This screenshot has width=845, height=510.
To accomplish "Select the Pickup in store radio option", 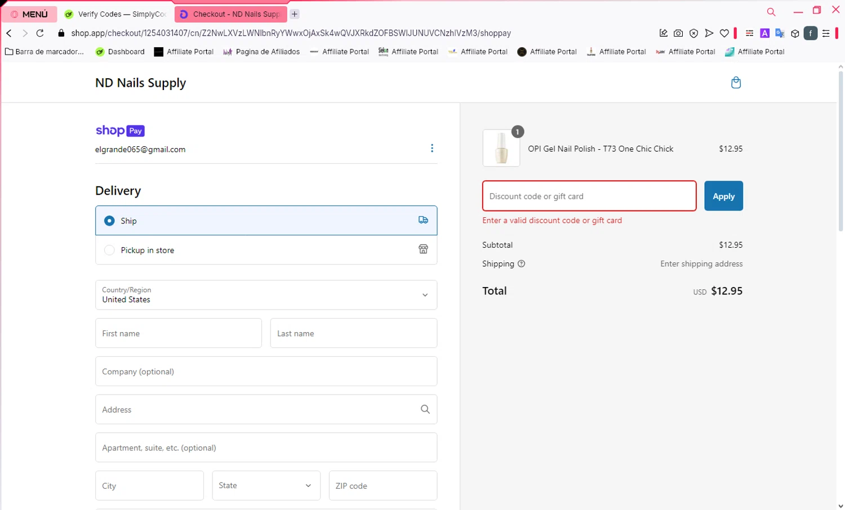I will click(x=109, y=250).
